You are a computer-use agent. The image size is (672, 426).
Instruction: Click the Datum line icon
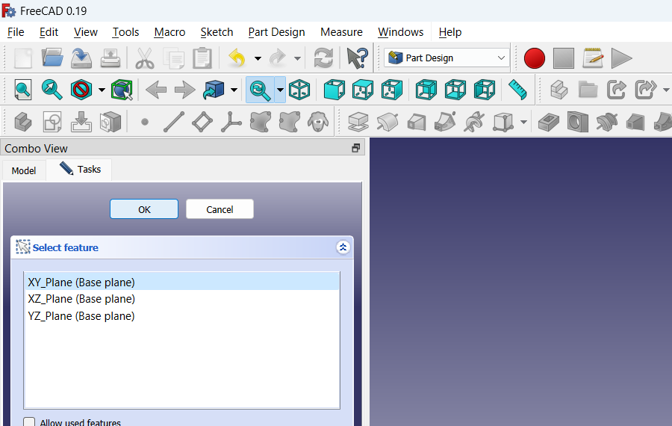point(174,123)
